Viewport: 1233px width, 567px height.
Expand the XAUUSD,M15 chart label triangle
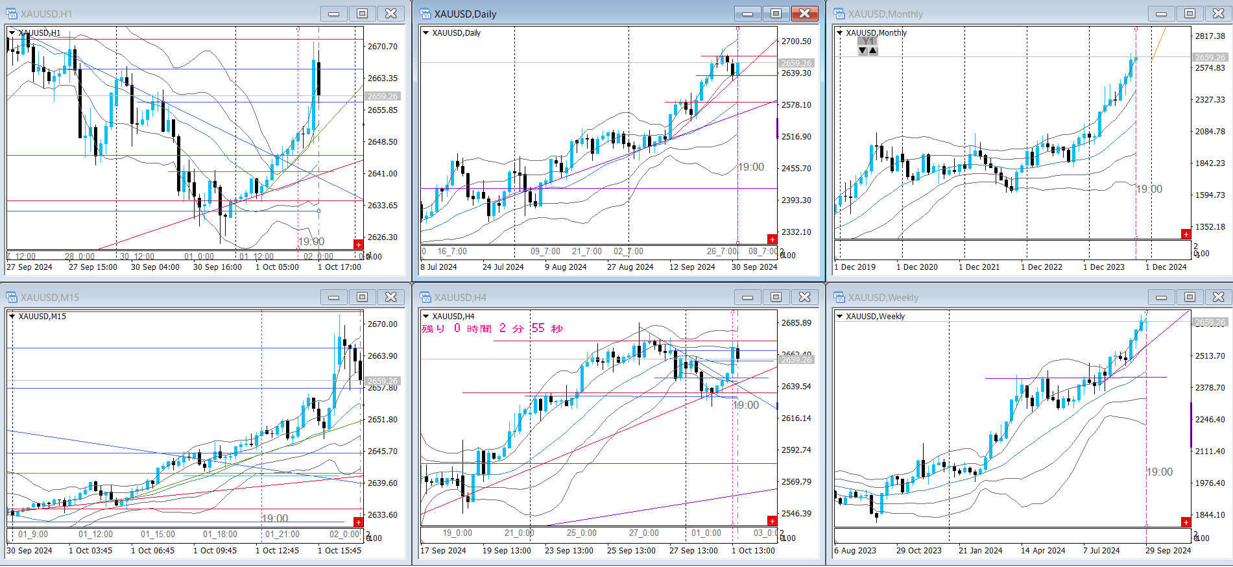point(12,316)
